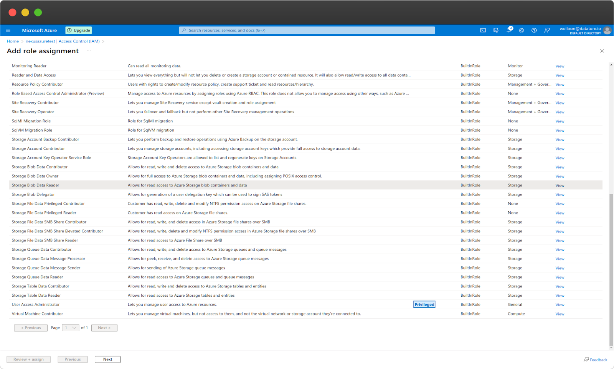
Task: Select the Site Recovery Contributor role
Action: click(x=35, y=103)
